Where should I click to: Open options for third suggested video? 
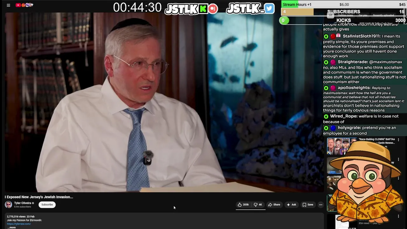tap(398, 178)
